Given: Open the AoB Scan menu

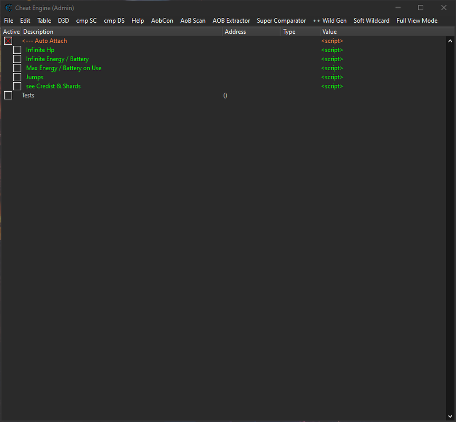Looking at the screenshot, I should pyautogui.click(x=193, y=21).
